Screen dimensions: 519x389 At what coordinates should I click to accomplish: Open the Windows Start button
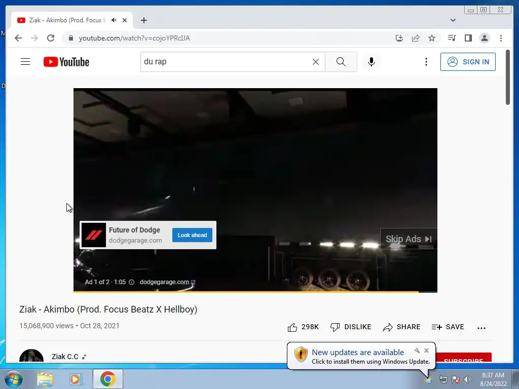coord(14,379)
